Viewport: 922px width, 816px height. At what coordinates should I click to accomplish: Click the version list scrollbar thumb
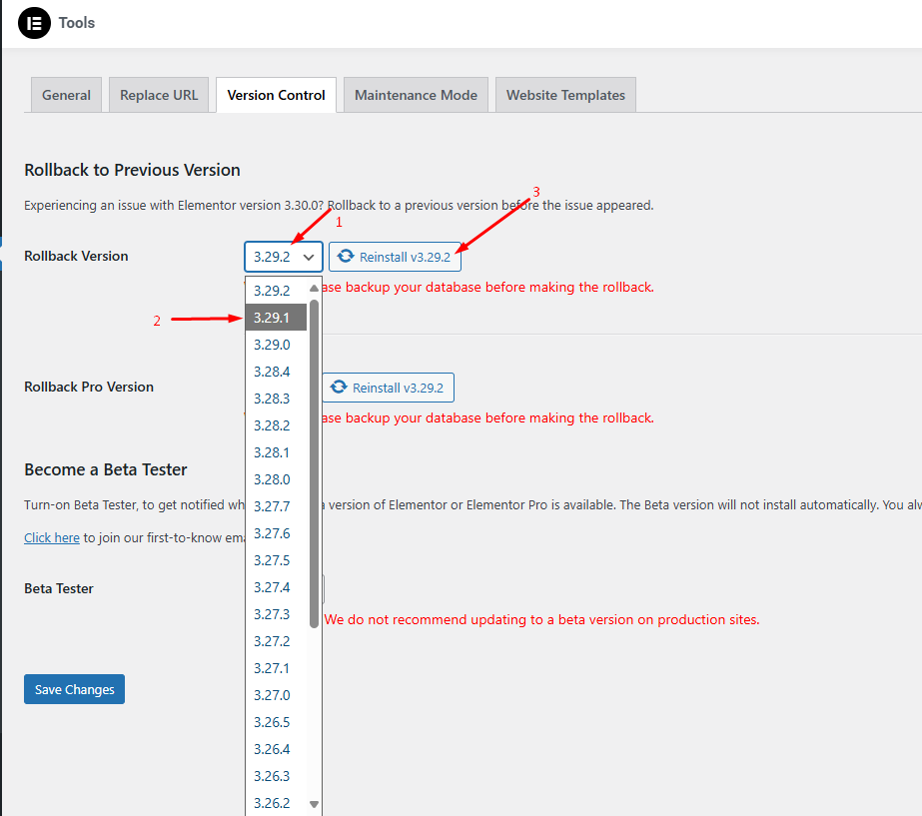[x=314, y=463]
